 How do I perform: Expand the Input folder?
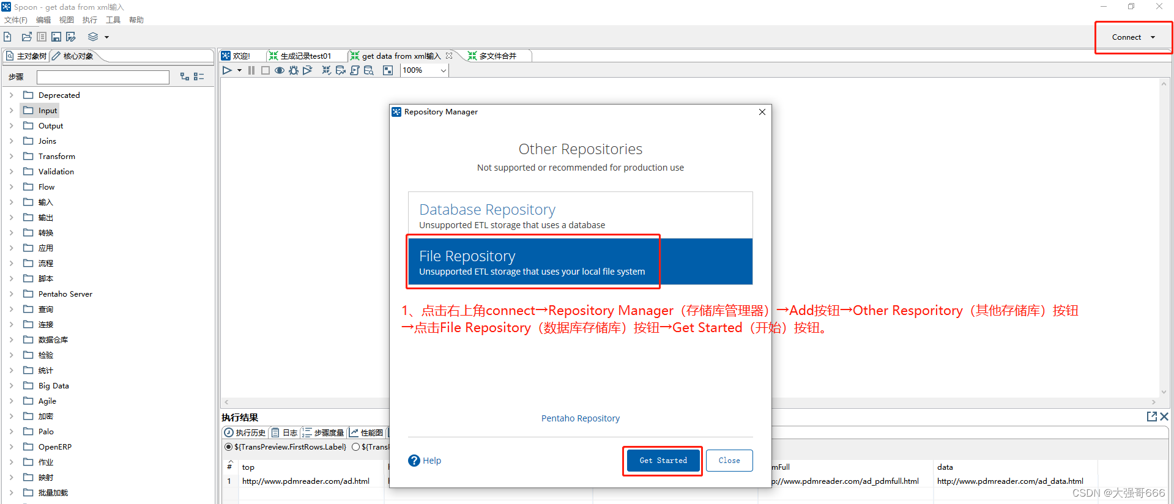pyautogui.click(x=11, y=111)
